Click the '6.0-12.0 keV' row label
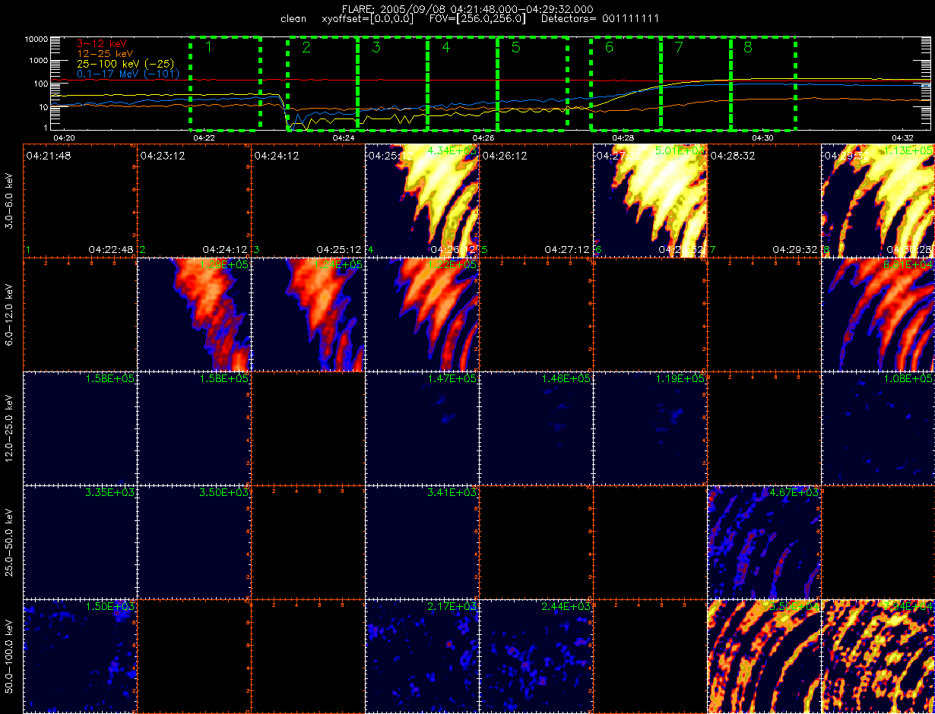 click(x=9, y=314)
